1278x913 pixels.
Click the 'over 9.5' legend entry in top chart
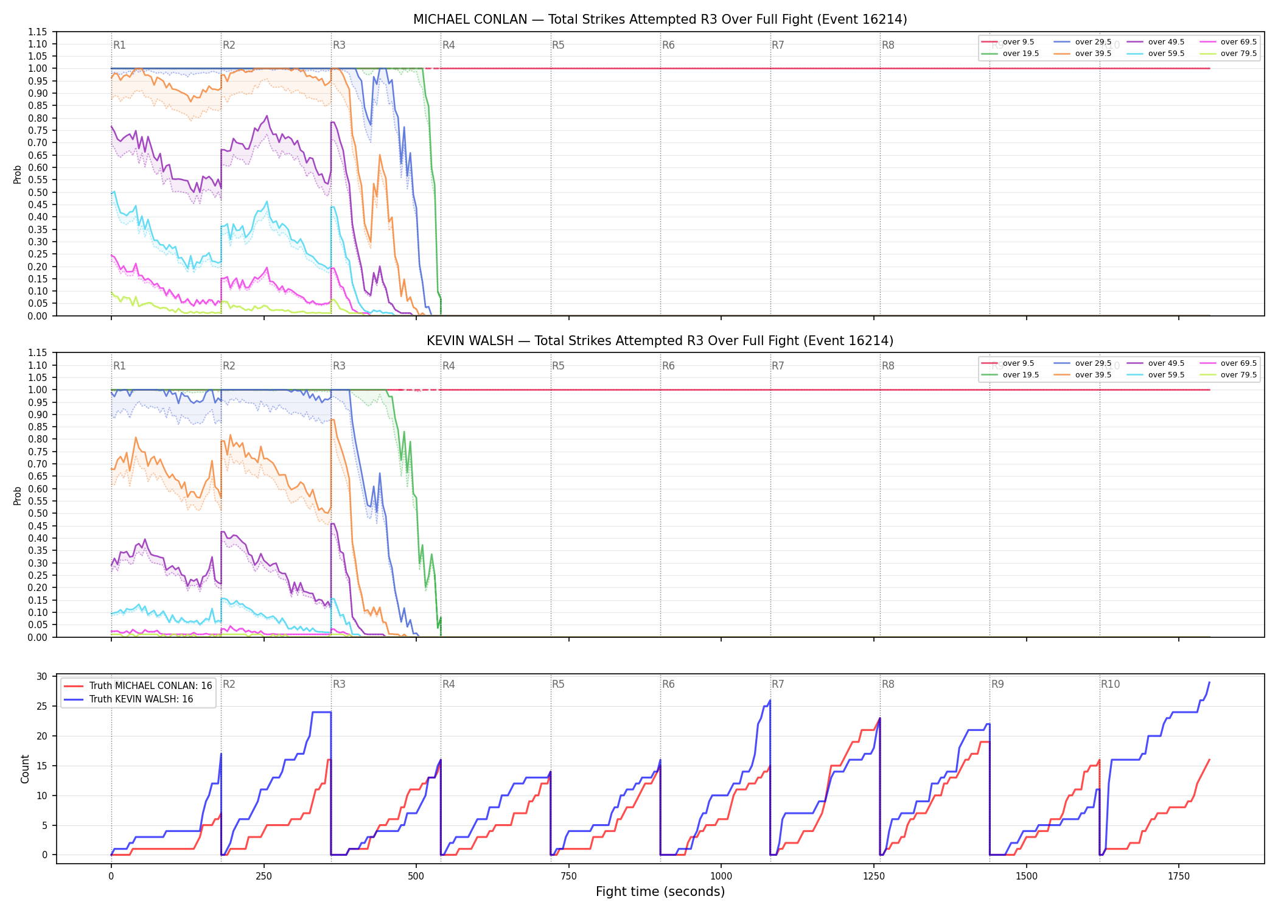click(x=1008, y=42)
